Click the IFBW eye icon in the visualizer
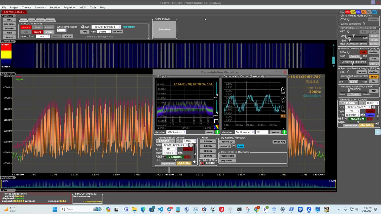The image size is (381, 214). 180,153
